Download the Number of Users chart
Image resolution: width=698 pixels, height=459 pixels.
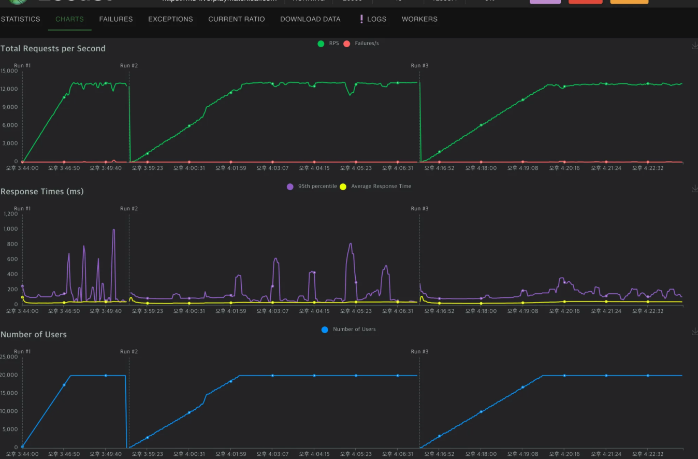pyautogui.click(x=694, y=332)
